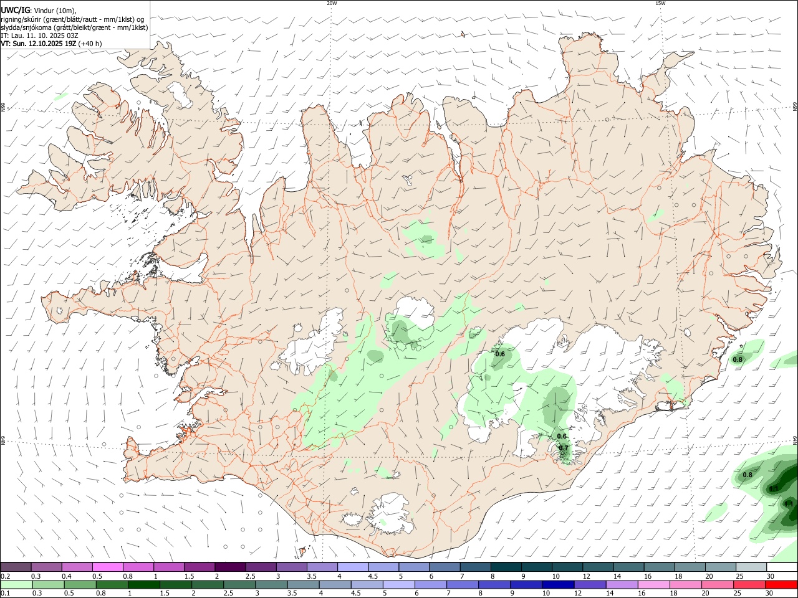Pick the lilac 14–16 rain legend swatch
798x598 pixels.
click(621, 584)
